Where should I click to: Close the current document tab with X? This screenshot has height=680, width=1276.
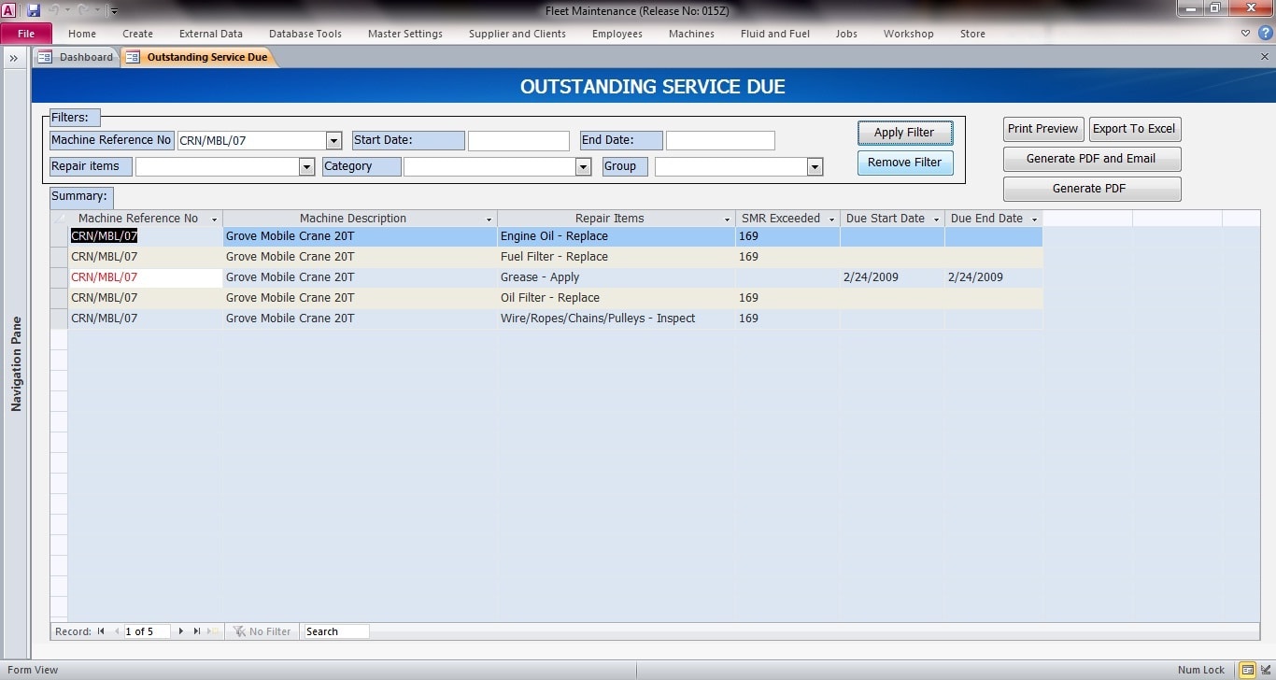[1265, 57]
